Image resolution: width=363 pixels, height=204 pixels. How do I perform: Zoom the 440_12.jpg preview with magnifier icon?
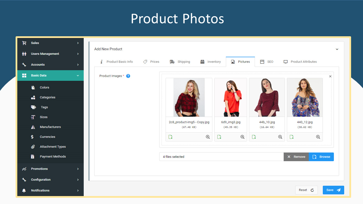click(318, 137)
